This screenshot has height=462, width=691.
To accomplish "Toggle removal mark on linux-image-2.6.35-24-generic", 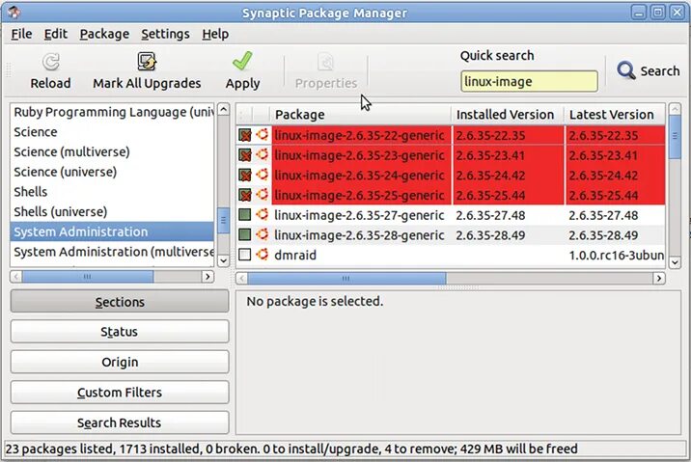I will pos(244,175).
